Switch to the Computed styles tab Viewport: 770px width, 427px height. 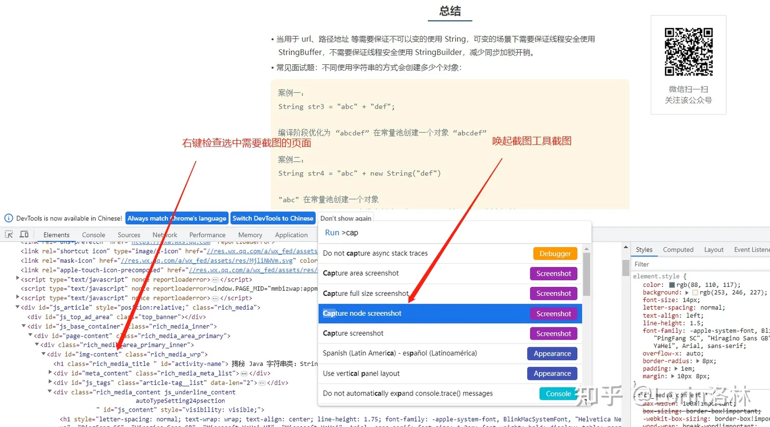click(678, 250)
